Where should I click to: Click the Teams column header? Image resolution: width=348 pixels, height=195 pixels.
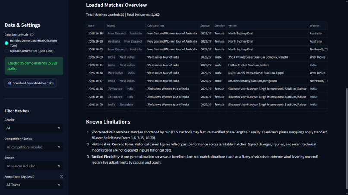[x=125, y=25]
